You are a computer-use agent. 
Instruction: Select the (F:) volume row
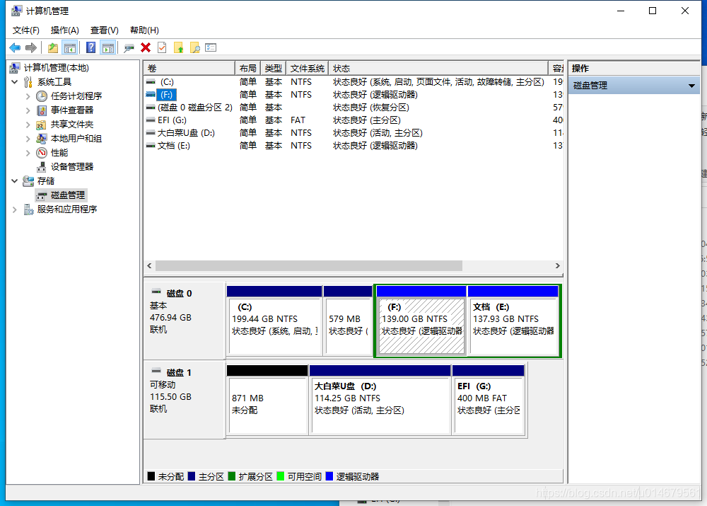(x=353, y=94)
